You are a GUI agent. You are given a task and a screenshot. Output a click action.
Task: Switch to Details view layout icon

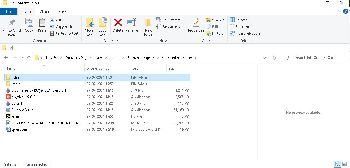(338, 165)
